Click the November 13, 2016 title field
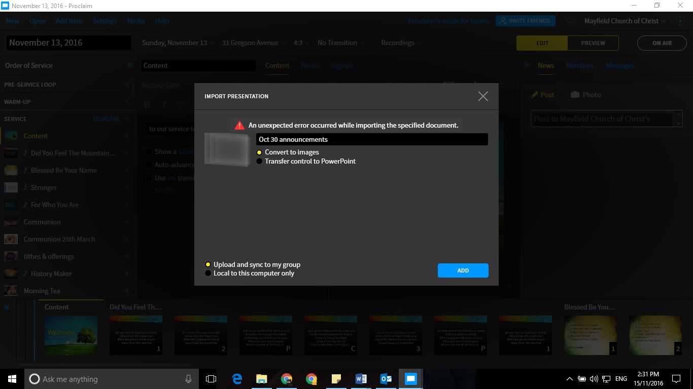The height and width of the screenshot is (389, 693). point(68,43)
